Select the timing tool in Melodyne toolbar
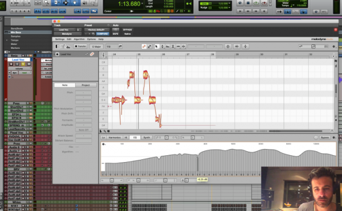This screenshot has height=211, width=342. (178, 46)
